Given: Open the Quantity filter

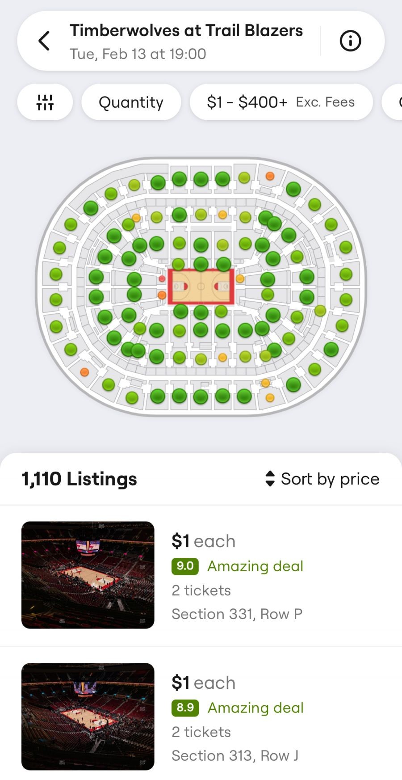Looking at the screenshot, I should [x=131, y=102].
